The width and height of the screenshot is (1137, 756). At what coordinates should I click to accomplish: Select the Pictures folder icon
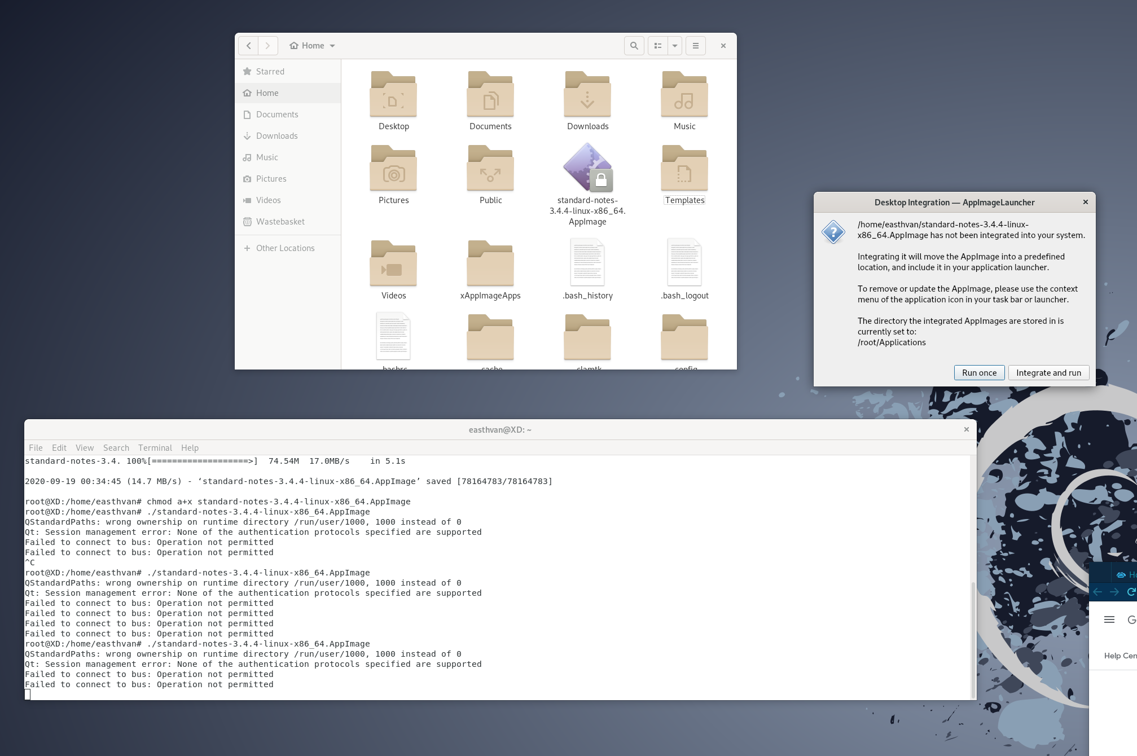point(393,168)
